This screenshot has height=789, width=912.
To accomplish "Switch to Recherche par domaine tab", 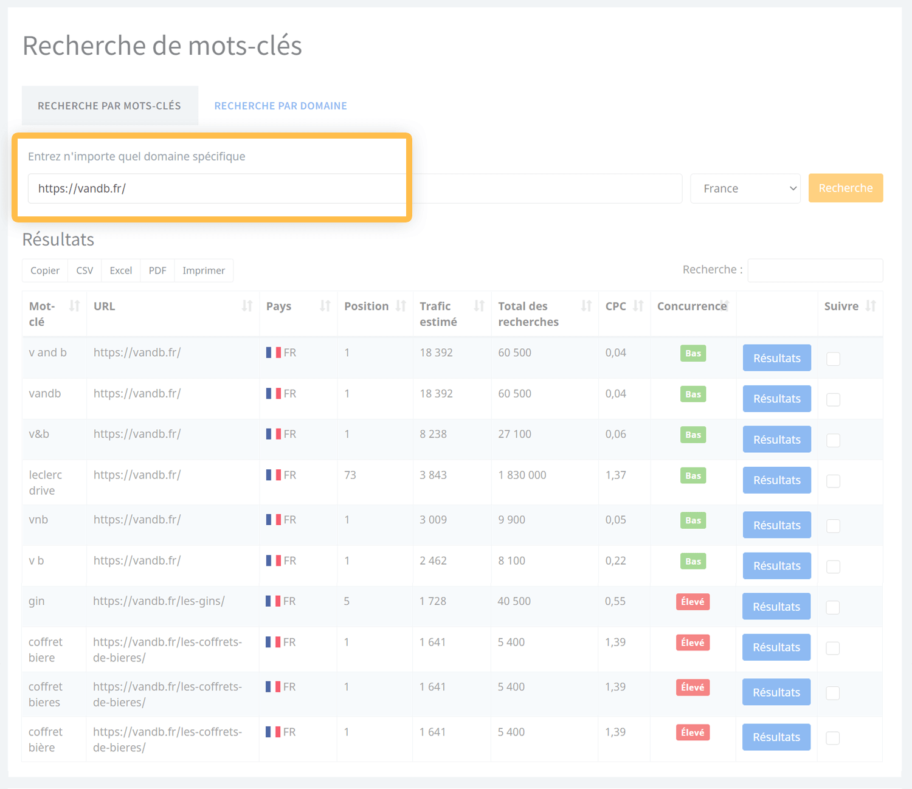I will [x=280, y=106].
